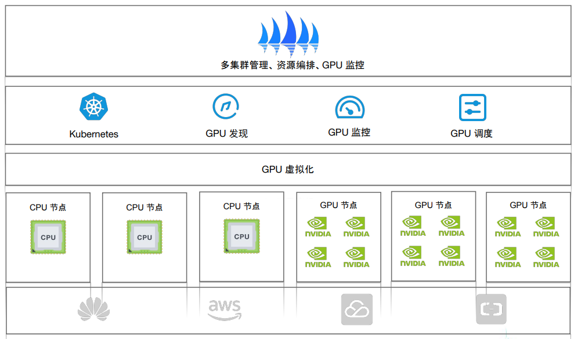Click the Kubernetes text label
The height and width of the screenshot is (339, 574).
point(93,134)
